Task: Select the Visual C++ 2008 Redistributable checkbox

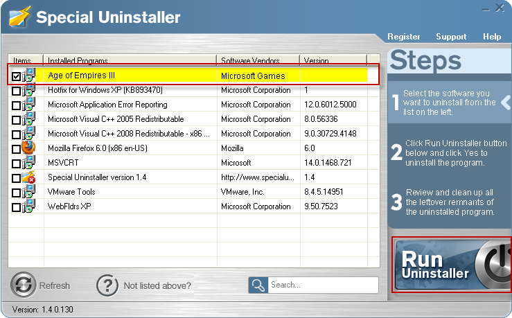Action: coord(16,134)
